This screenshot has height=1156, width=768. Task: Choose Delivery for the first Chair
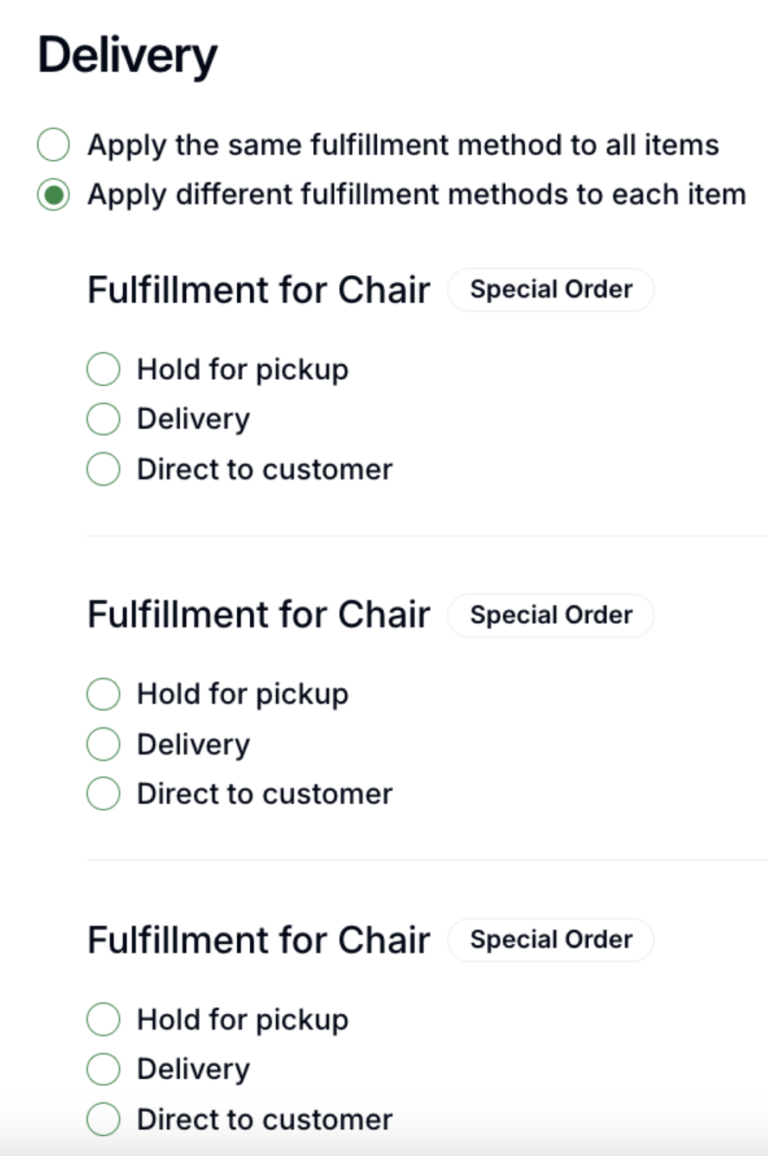pos(103,420)
